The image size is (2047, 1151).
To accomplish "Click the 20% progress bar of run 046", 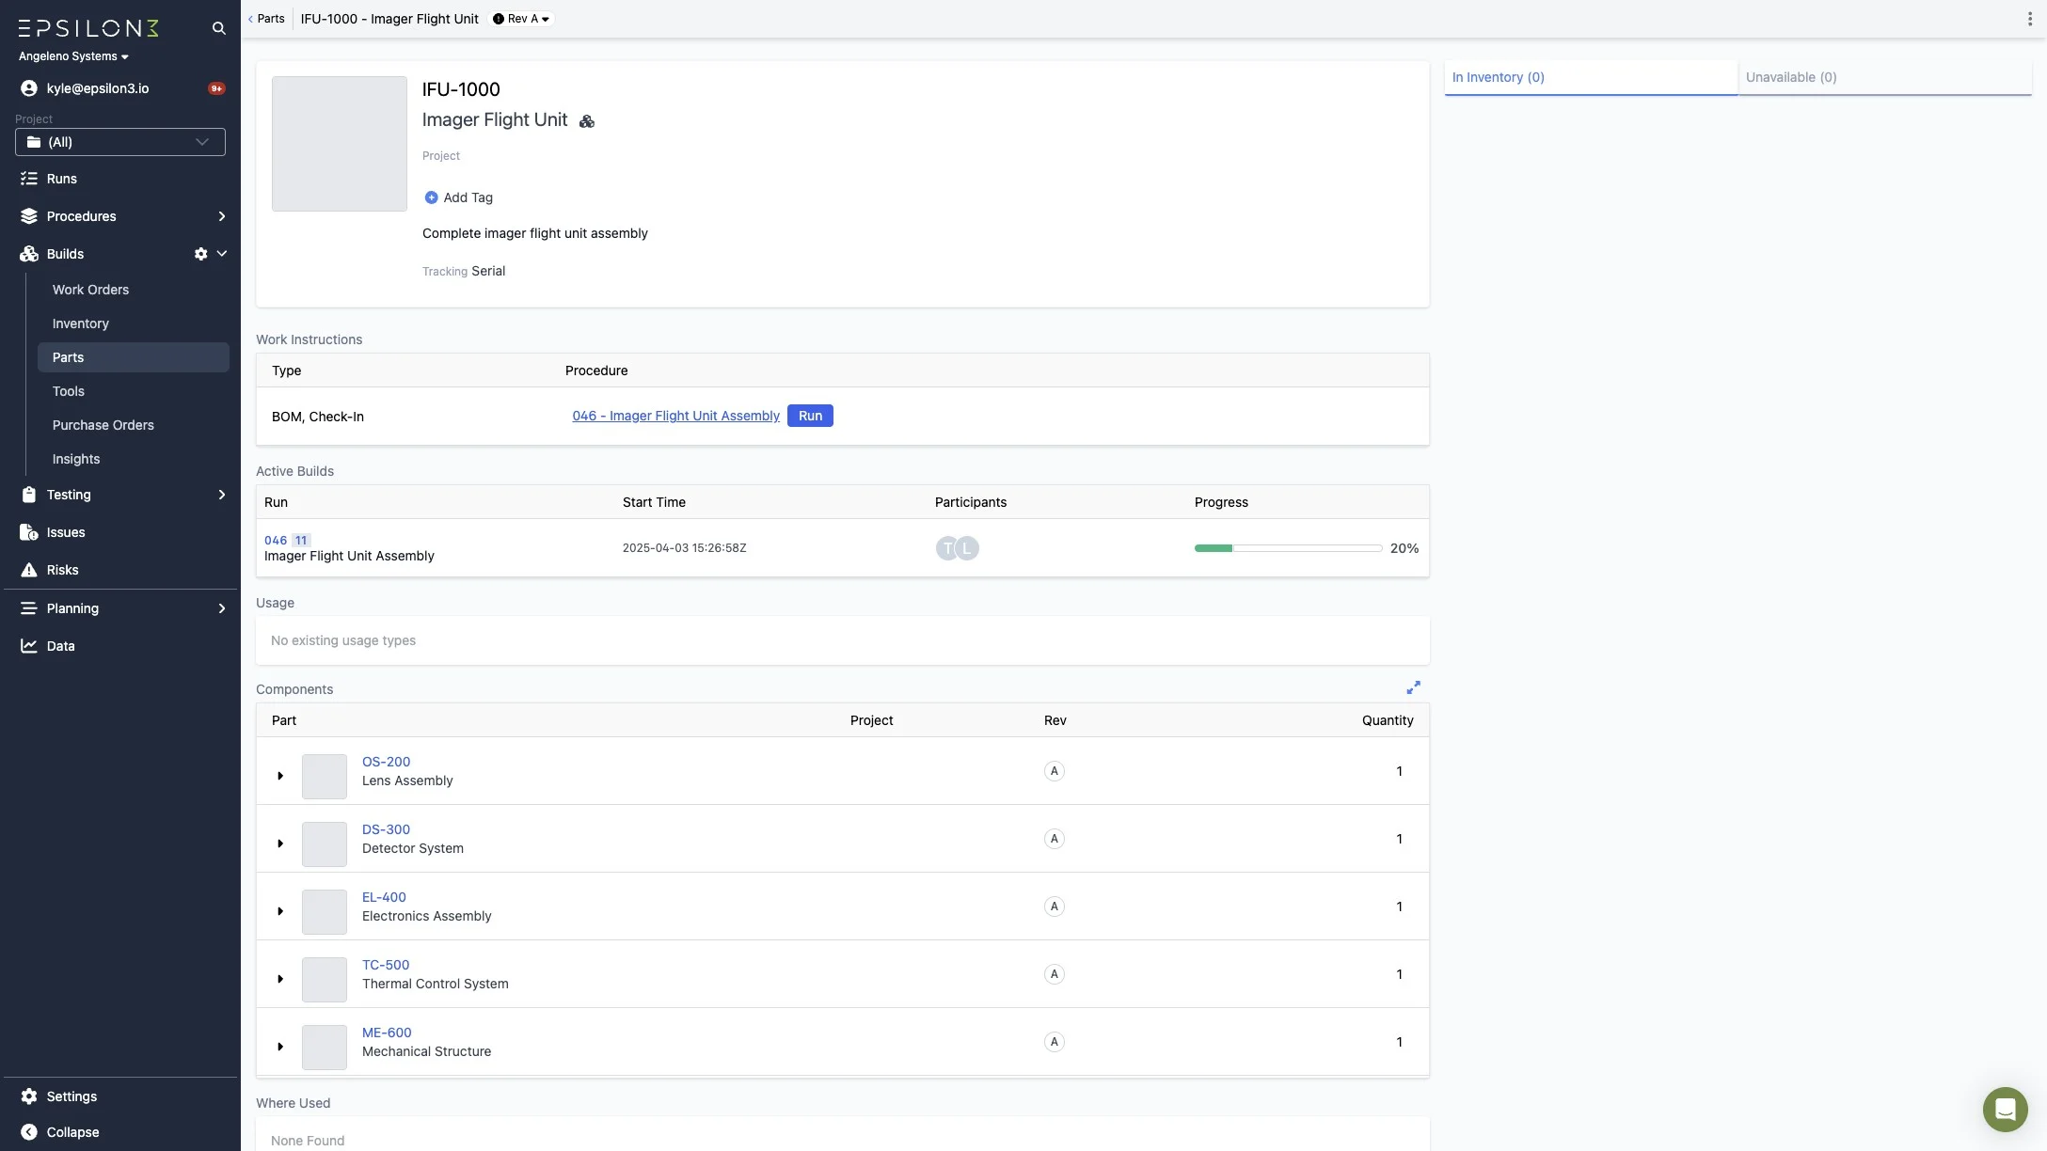I will click(1287, 548).
